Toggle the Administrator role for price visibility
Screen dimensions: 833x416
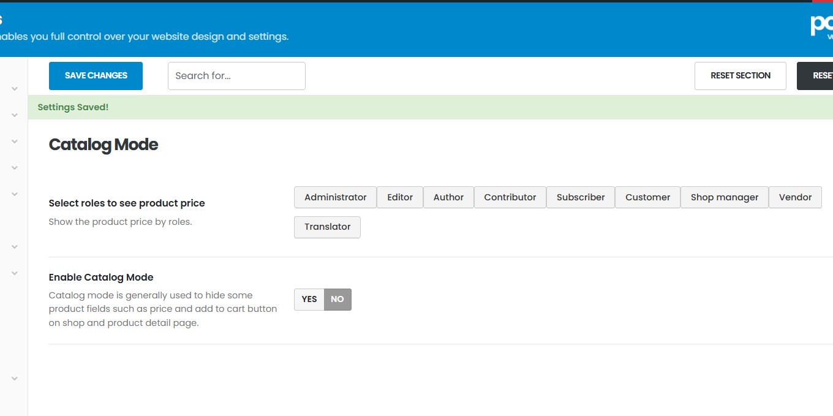tap(335, 197)
